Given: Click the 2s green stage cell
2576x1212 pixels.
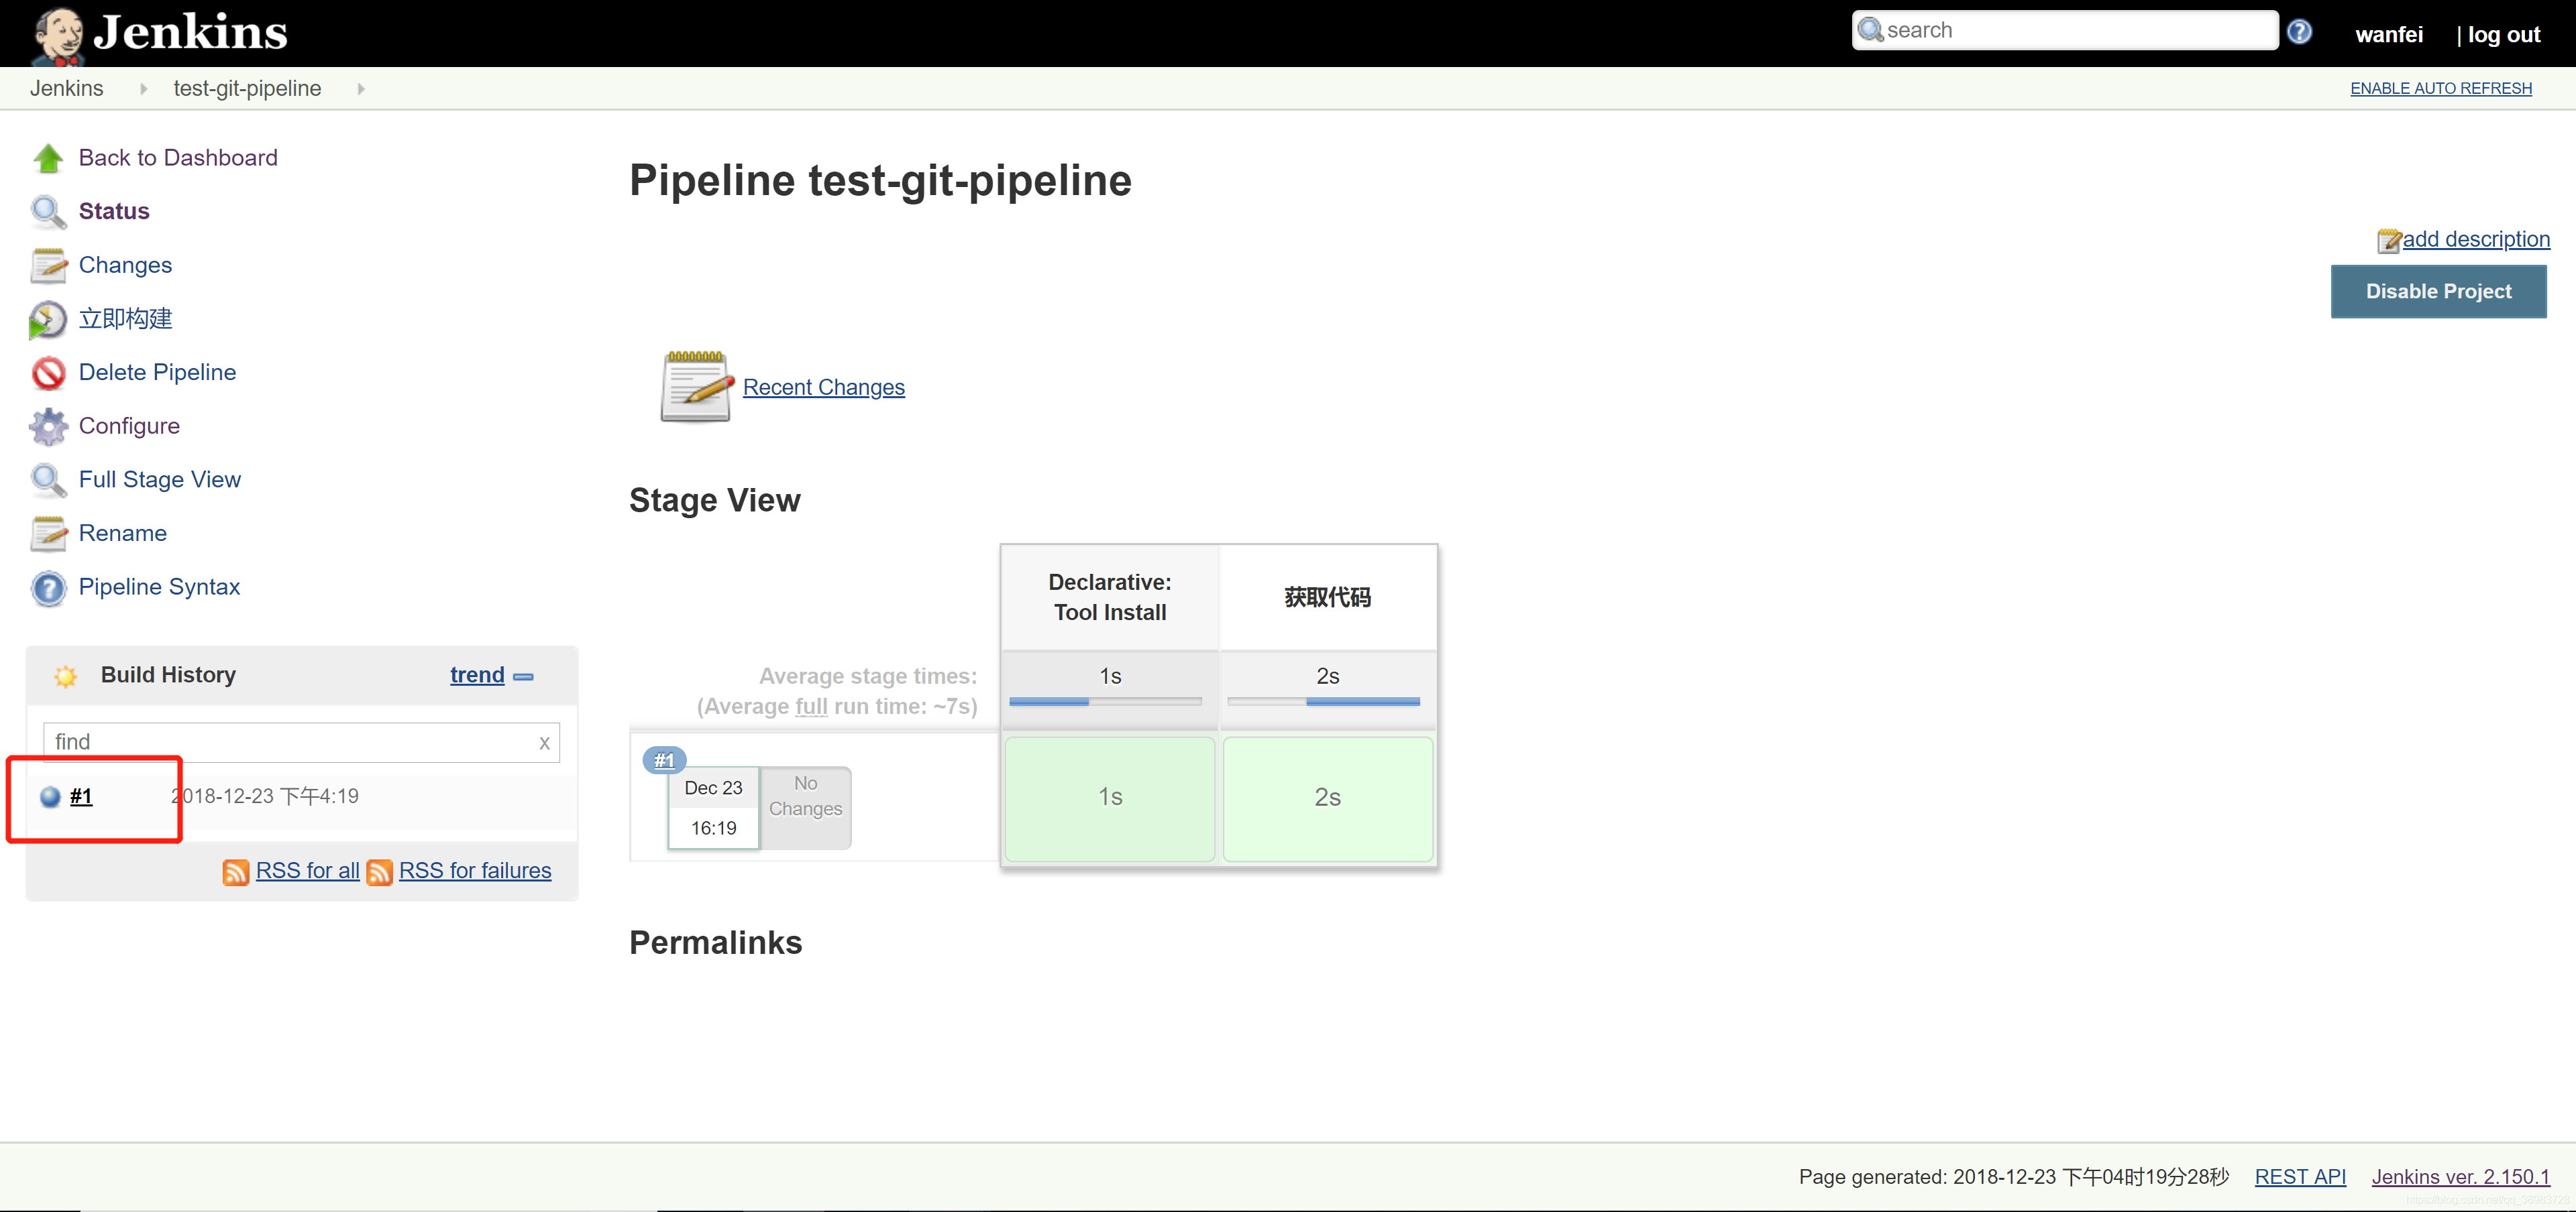Looking at the screenshot, I should click(x=1327, y=797).
